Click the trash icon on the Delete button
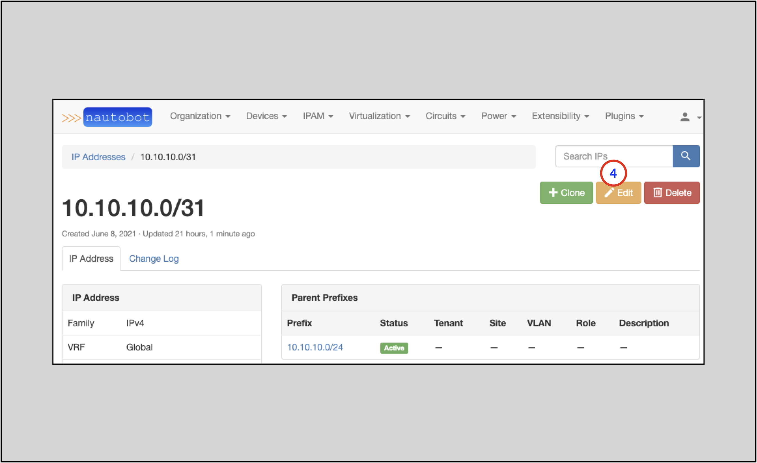Viewport: 757px width, 463px height. point(657,193)
